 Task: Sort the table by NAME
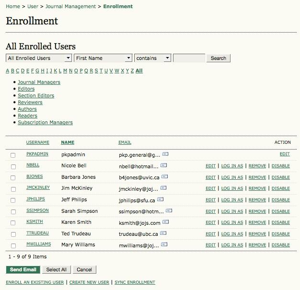point(68,142)
